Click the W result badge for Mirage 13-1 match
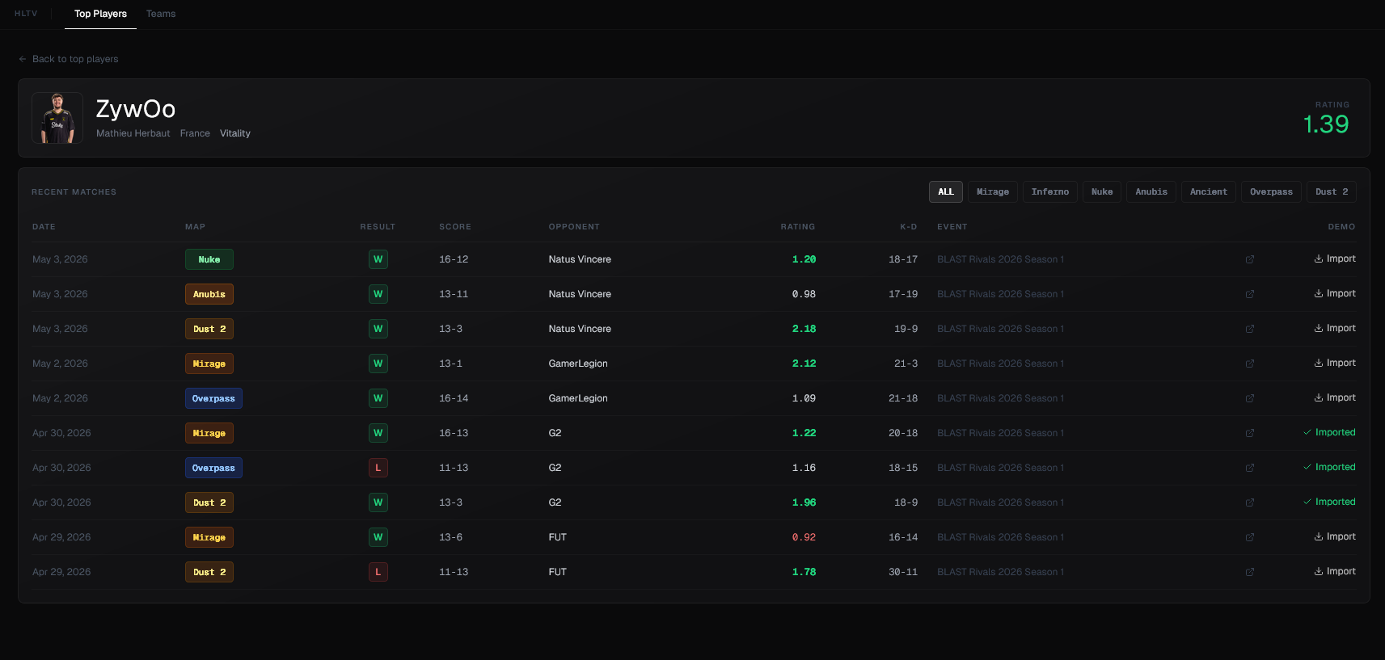The width and height of the screenshot is (1385, 660). (x=378, y=364)
